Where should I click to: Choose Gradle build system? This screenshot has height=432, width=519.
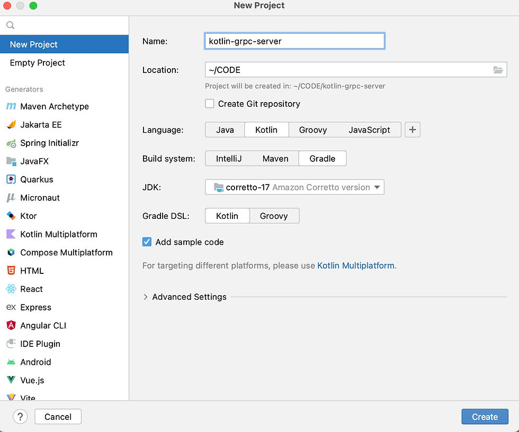pos(323,159)
